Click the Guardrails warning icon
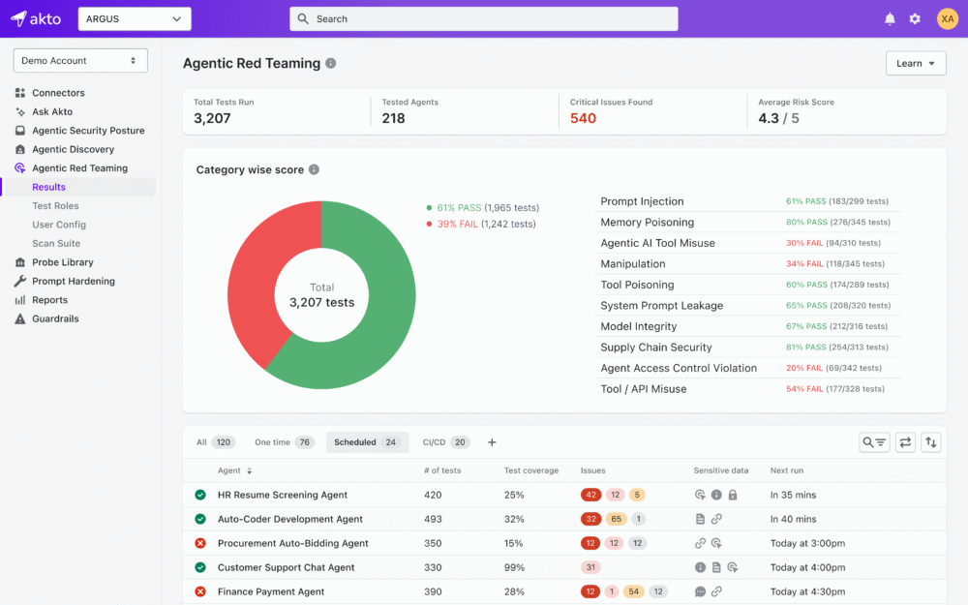Screen dimensions: 968x605 tap(20, 318)
